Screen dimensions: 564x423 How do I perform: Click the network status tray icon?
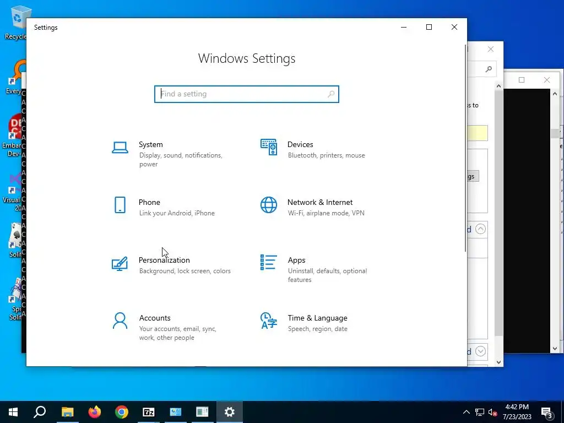[x=480, y=412]
